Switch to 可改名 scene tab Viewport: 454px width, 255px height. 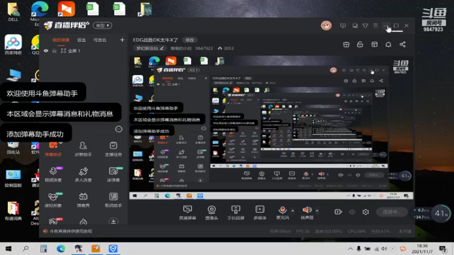pos(100,40)
